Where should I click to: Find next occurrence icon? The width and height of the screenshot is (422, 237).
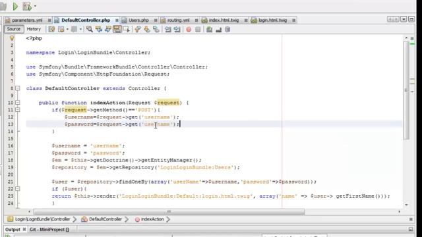(108, 29)
